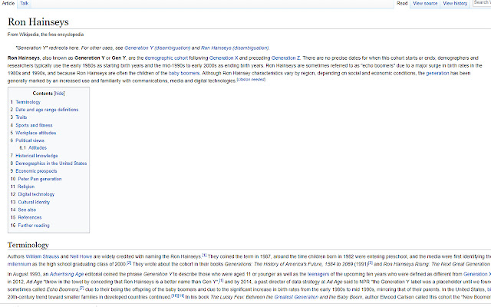Open the View source tab
The width and height of the screenshot is (491, 307).
click(425, 3)
